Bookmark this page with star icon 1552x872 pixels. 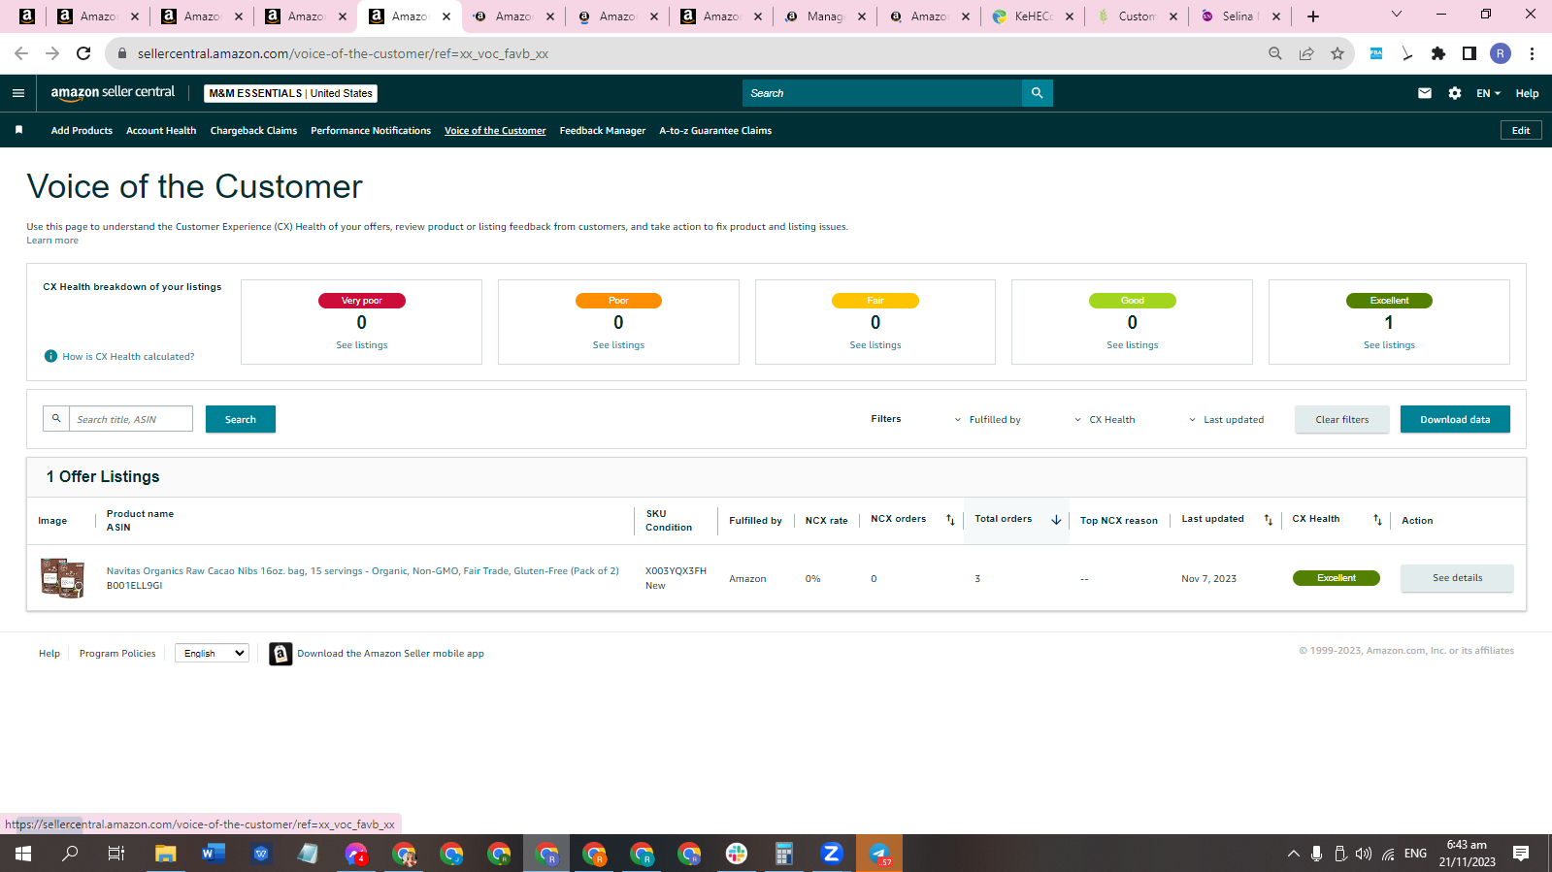pos(1337,53)
